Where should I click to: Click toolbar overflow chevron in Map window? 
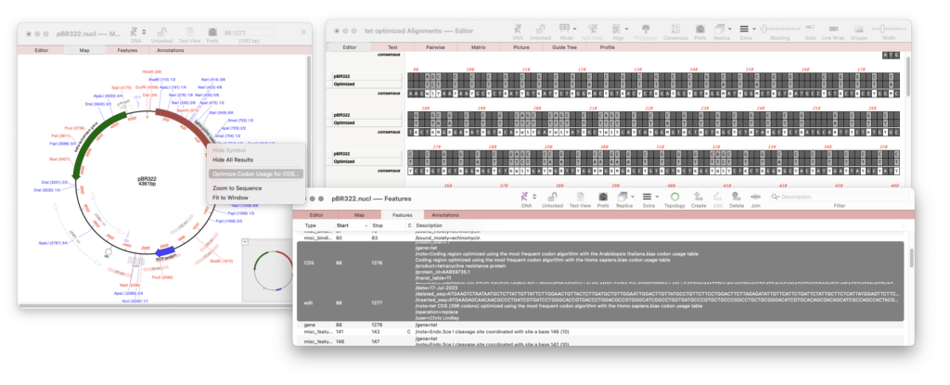pos(303,32)
